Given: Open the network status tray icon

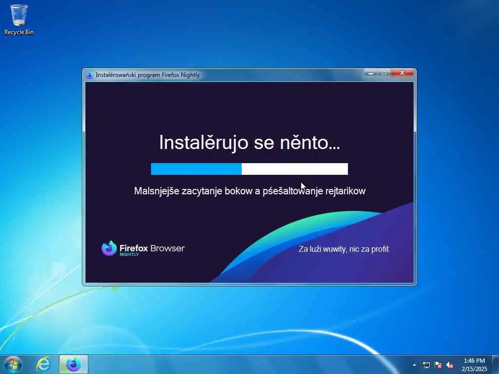Looking at the screenshot, I should tap(426, 365).
